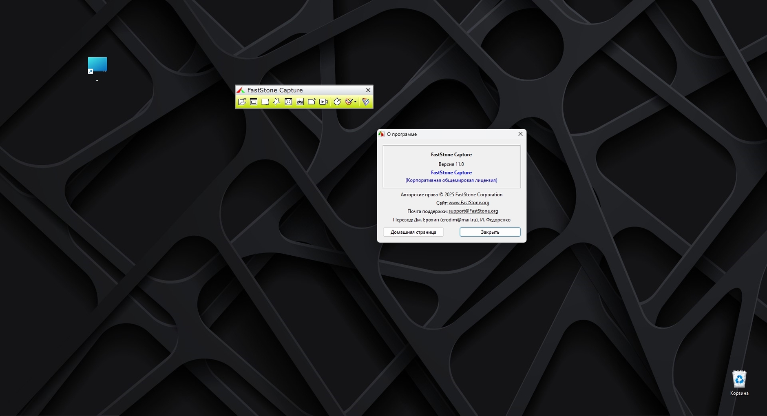
Task: Open the Settings clipboard-checkmark icon
Action: [x=366, y=102]
